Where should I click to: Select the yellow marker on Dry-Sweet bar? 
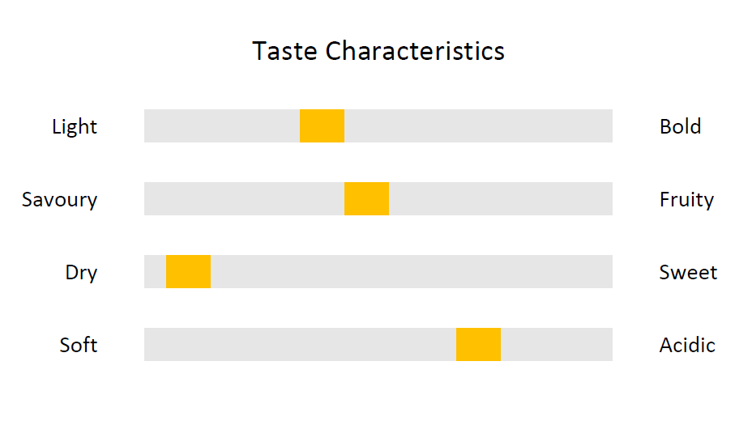[x=188, y=272]
